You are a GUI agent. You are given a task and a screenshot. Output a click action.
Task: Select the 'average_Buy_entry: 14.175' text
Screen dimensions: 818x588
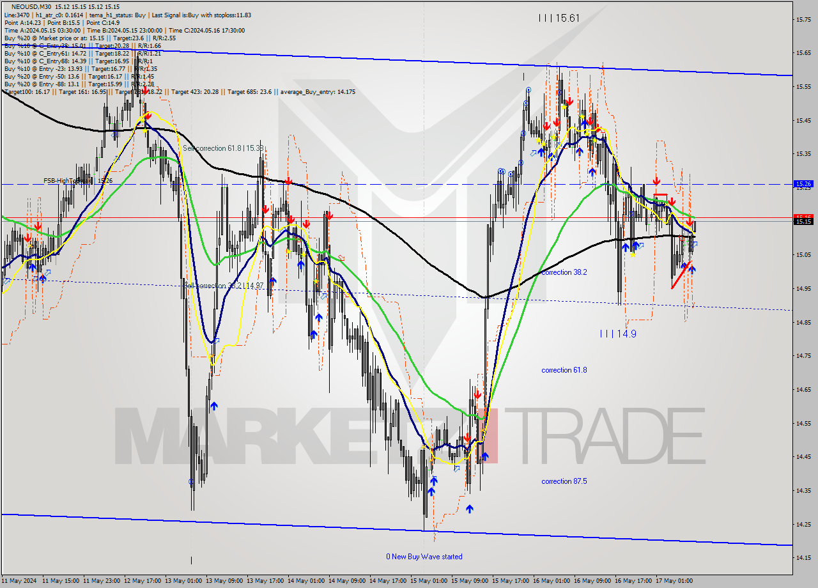click(x=318, y=91)
